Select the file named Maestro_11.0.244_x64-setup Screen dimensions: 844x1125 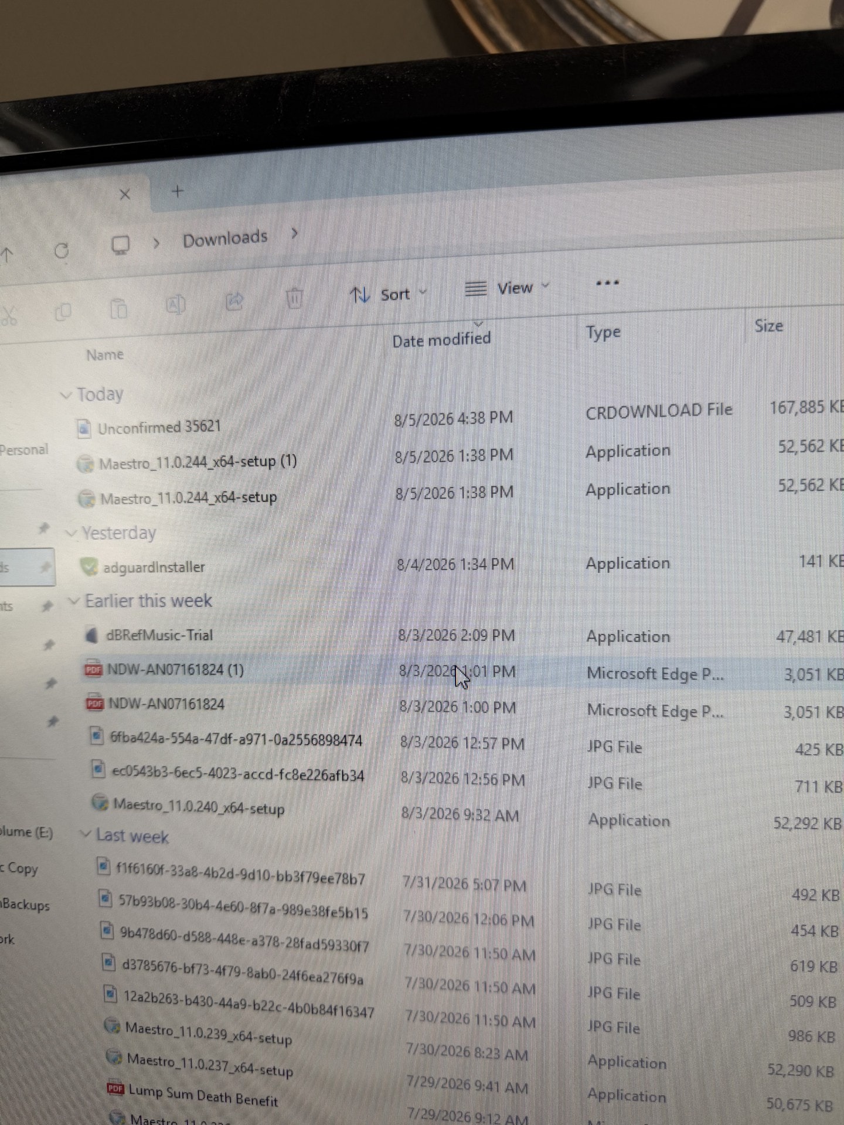[189, 498]
